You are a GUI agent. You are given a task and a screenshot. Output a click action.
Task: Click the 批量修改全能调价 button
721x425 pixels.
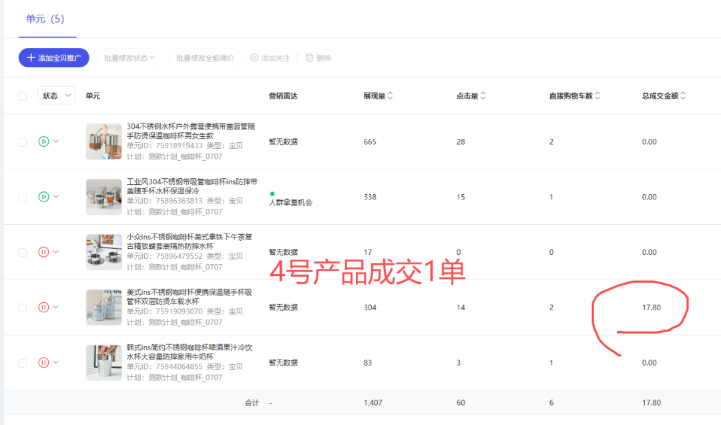pyautogui.click(x=205, y=58)
